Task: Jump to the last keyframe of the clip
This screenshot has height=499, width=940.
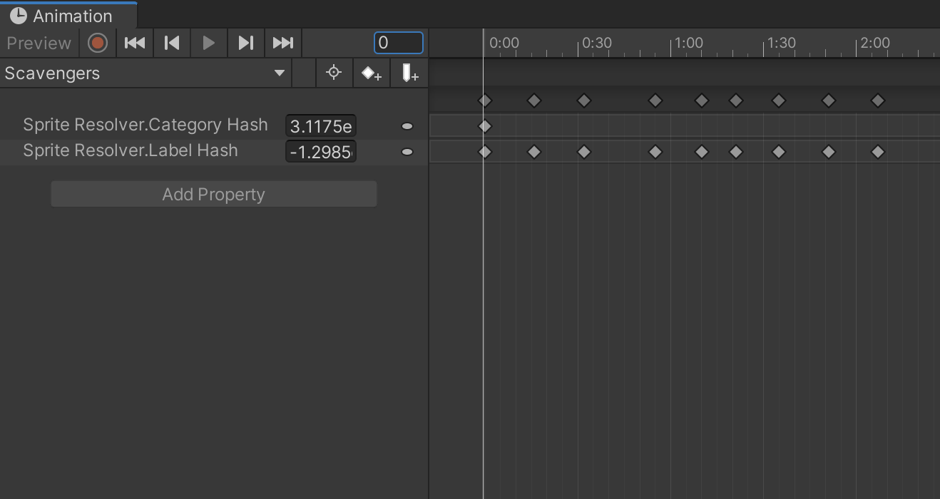Action: 283,43
